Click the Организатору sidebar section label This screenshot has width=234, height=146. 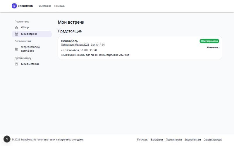[23, 58]
